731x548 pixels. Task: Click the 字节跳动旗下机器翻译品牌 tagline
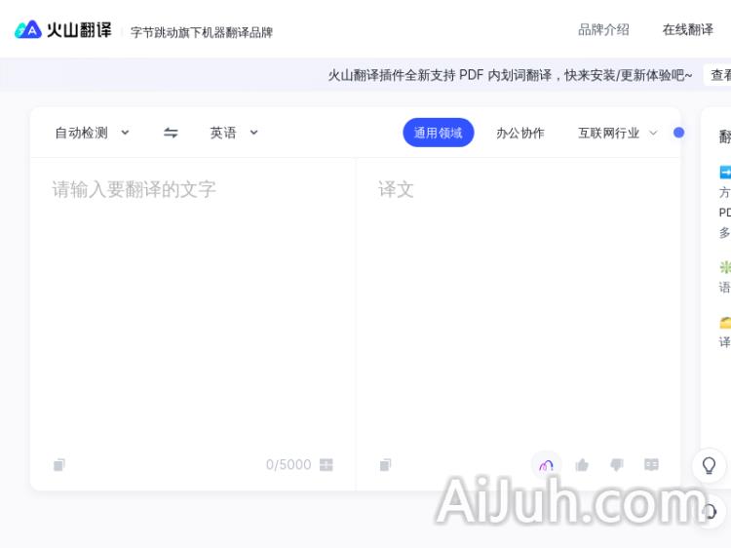click(x=202, y=32)
